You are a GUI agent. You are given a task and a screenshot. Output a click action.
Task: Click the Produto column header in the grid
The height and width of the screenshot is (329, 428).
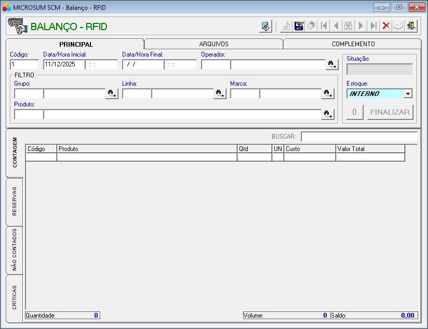(147, 149)
